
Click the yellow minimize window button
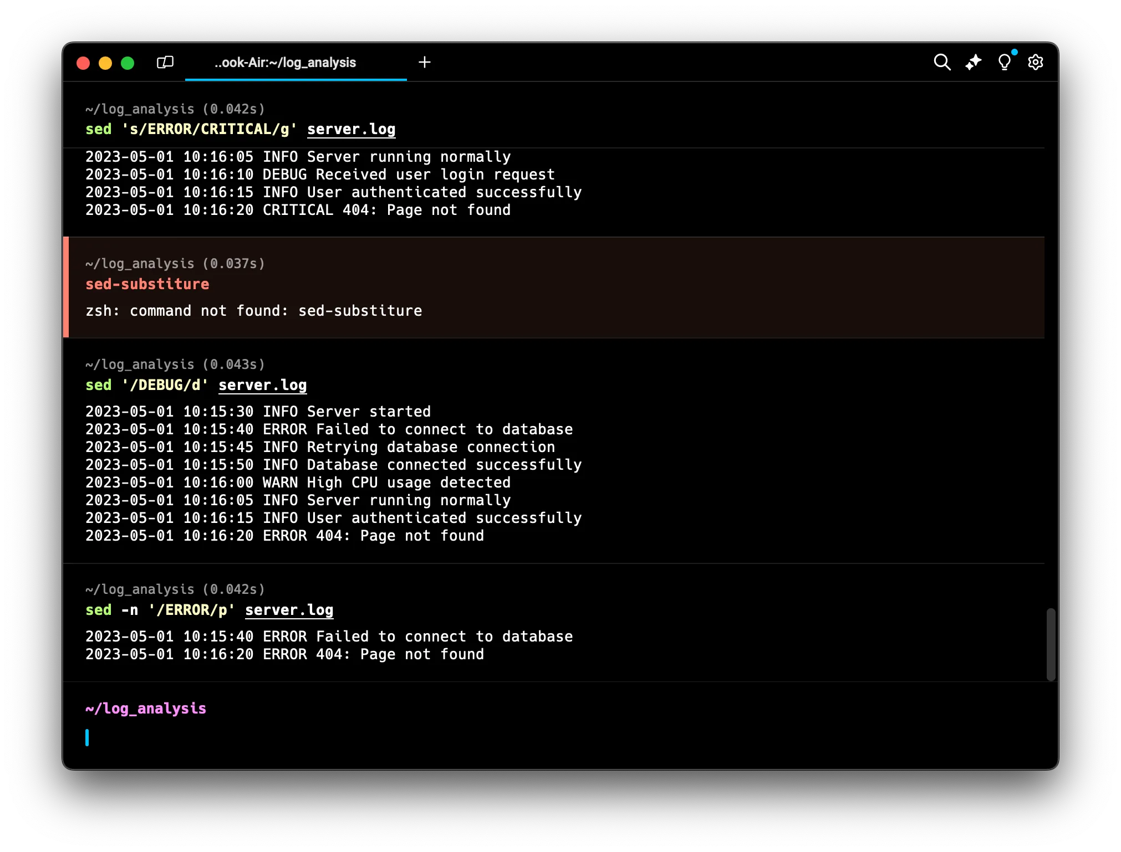pos(105,63)
